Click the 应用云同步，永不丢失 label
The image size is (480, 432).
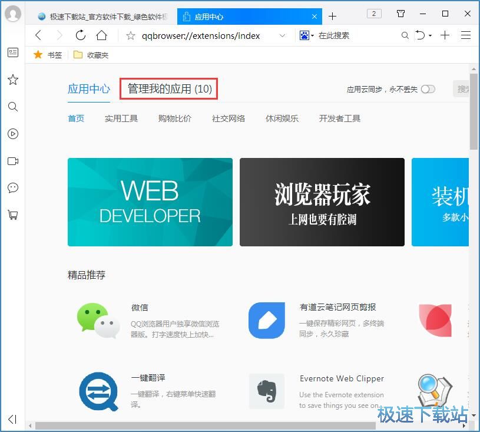click(382, 89)
